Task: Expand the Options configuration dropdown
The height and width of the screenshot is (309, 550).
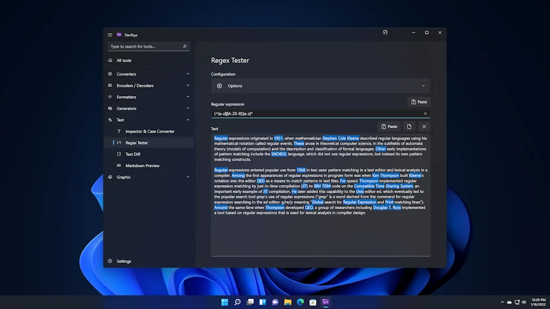Action: [423, 86]
